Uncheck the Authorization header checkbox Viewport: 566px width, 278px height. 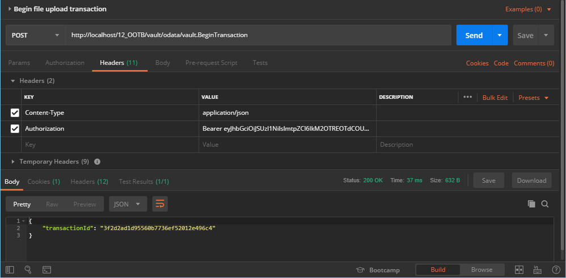[x=15, y=129]
